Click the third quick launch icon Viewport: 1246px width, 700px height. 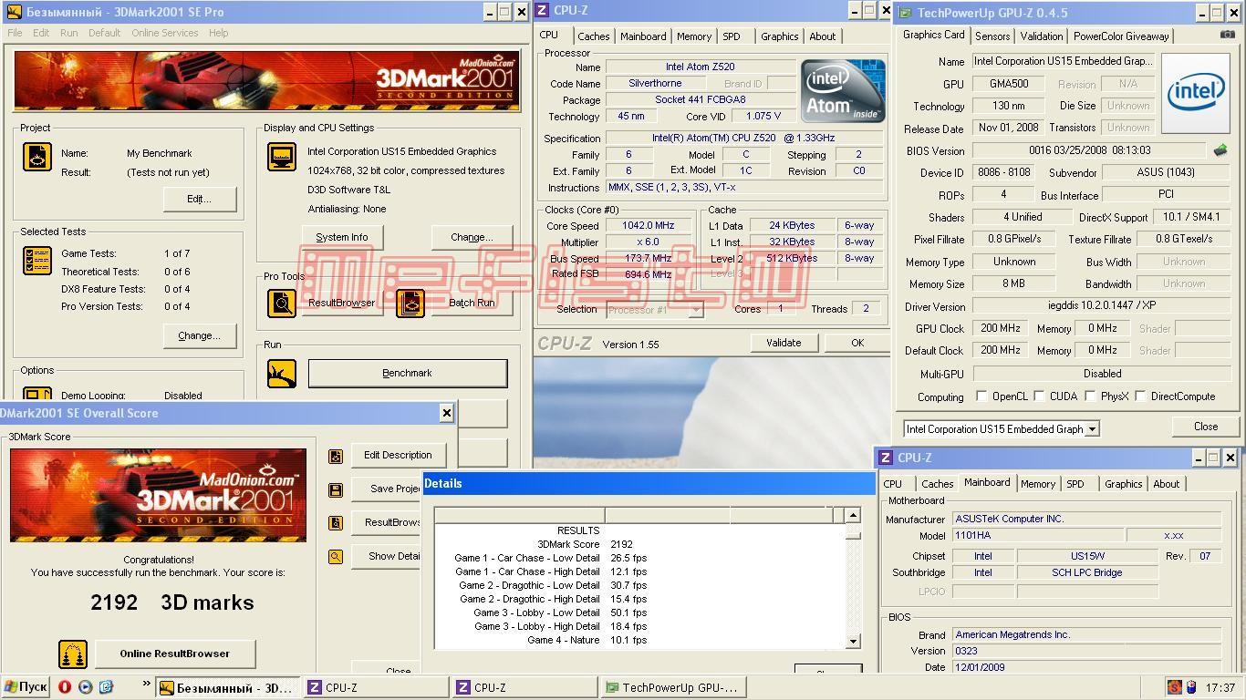[x=105, y=687]
